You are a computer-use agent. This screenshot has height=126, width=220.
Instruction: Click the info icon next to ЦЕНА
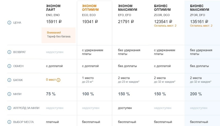pyautogui.click(x=9, y=23)
